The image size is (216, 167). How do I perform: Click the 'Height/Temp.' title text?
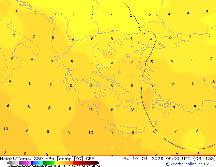[16, 159]
